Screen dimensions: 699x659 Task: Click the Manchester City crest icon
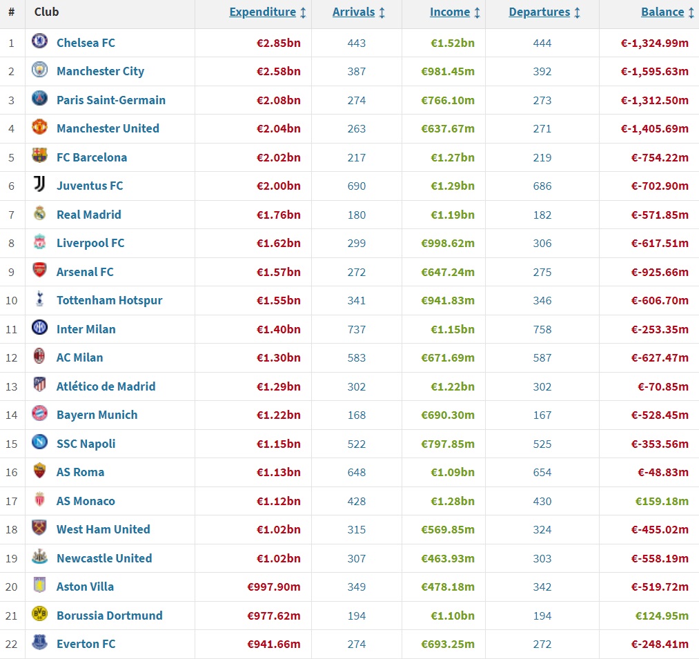click(39, 70)
